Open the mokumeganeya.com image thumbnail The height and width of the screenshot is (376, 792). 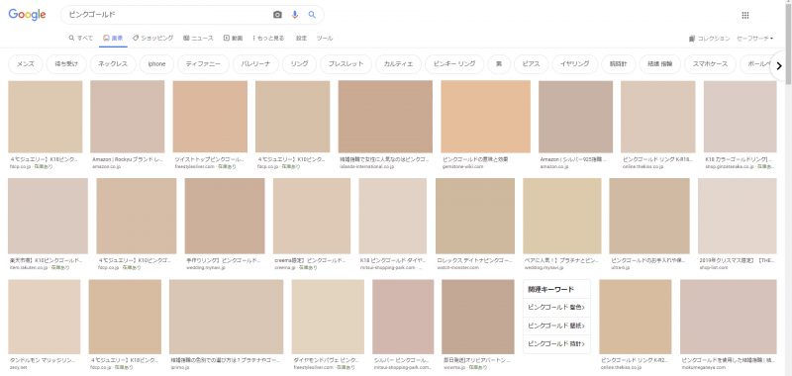(729, 317)
